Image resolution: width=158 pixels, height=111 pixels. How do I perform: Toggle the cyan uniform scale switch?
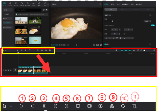[x=152, y=25]
